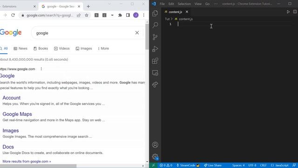This screenshot has width=298, height=168.
Task: Split the editor to the right
Action: click(x=295, y=12)
